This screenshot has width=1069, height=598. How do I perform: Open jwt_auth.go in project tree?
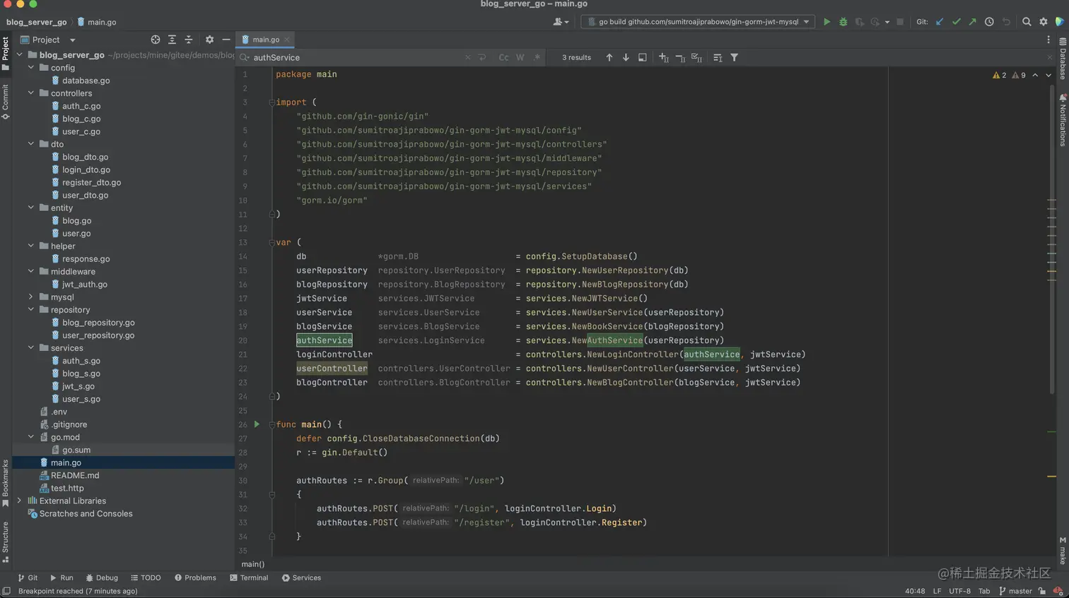(84, 285)
